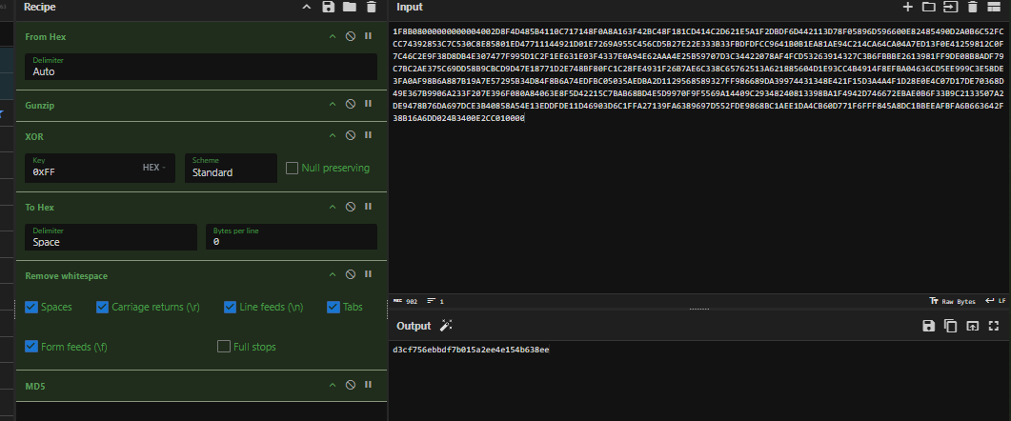Viewport: 1011px width, 421px height.
Task: Click the Output magic wand icon
Action: pyautogui.click(x=445, y=326)
